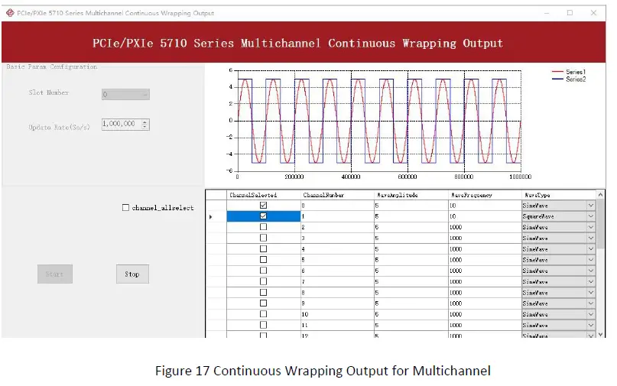Screen dimensions: 617x386
Task: Click the table vertical scrollbar thumb
Action: coord(600,223)
